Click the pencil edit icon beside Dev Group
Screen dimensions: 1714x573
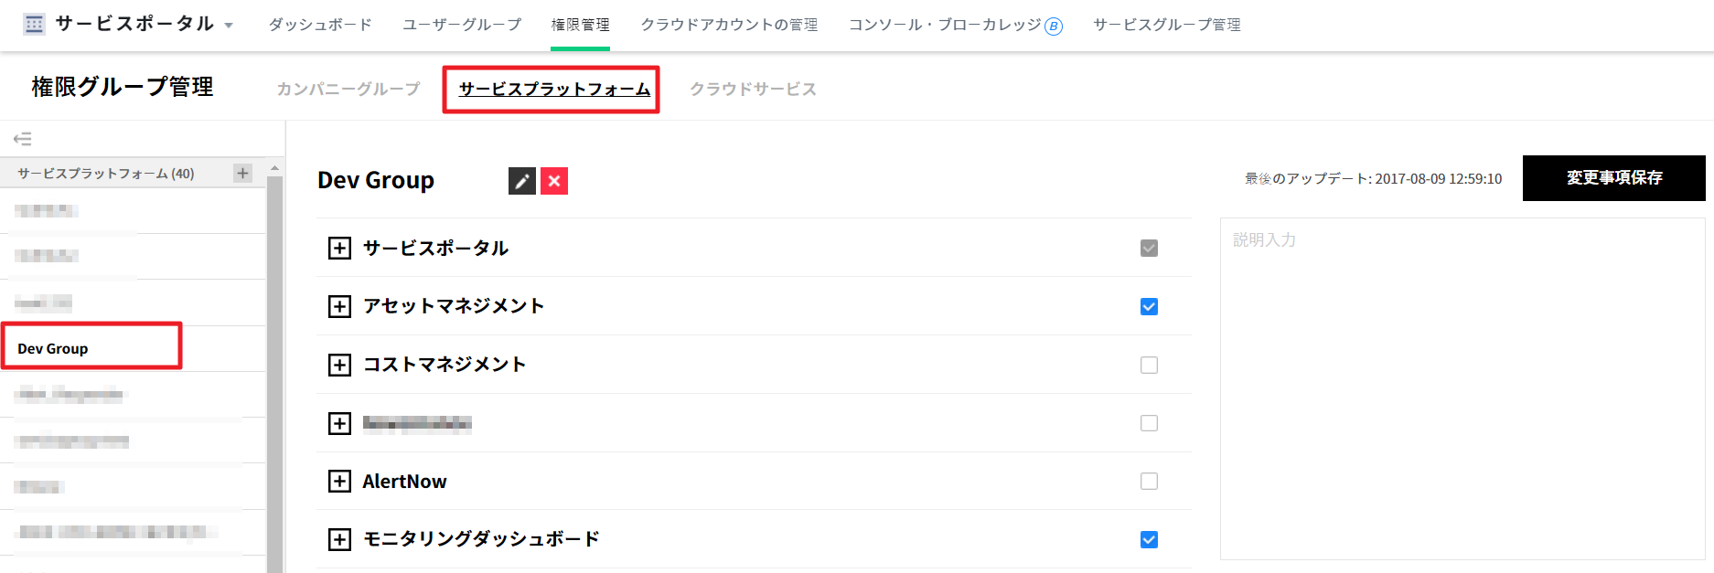tap(522, 181)
